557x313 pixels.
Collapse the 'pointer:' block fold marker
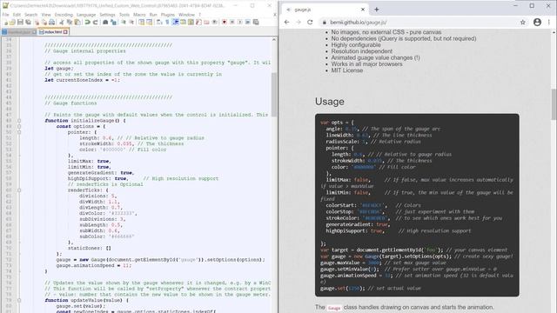pos(19,132)
